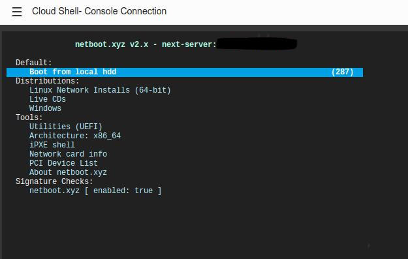Click the netboot.xyz v2.x header text
The width and height of the screenshot is (408, 259).
tap(112, 44)
